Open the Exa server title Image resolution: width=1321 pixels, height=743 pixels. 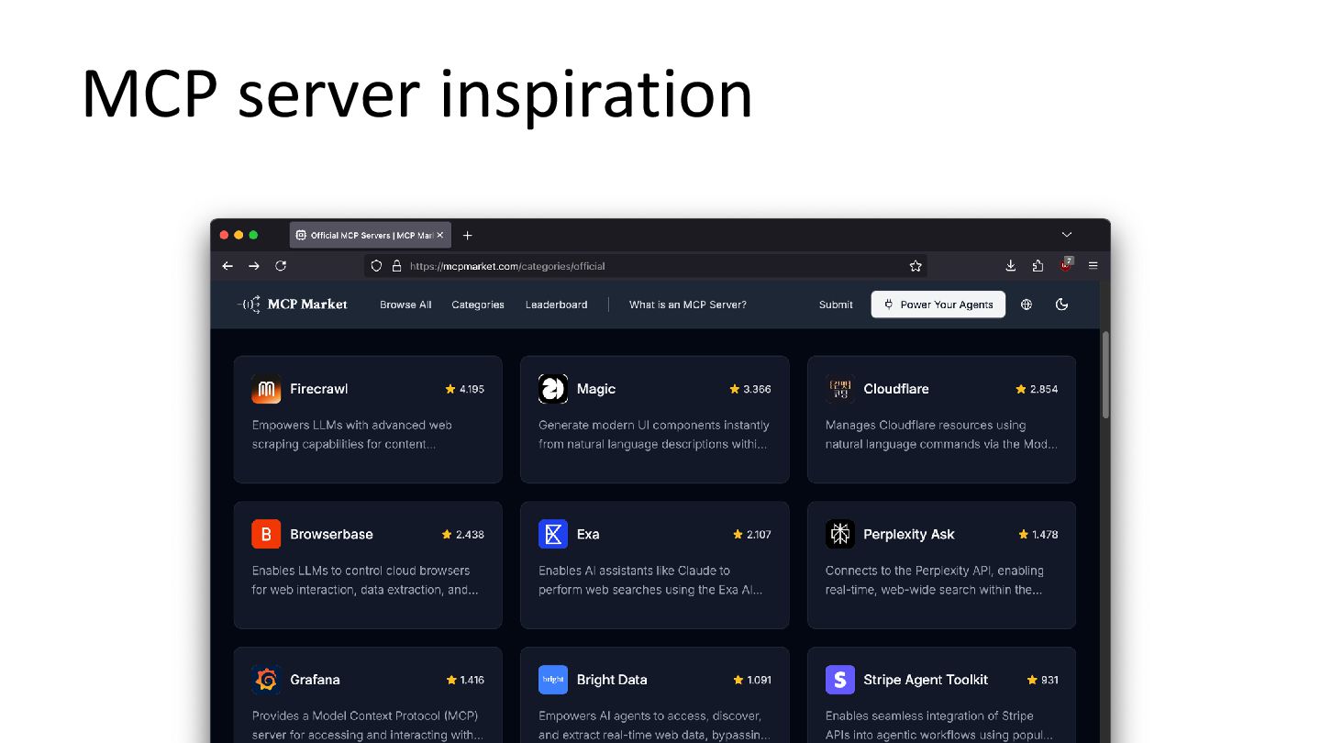click(588, 534)
